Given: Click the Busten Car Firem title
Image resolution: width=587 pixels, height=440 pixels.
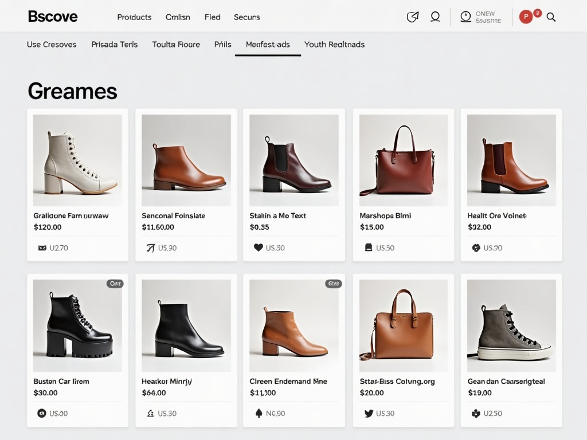Looking at the screenshot, I should (x=61, y=381).
